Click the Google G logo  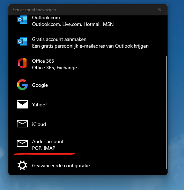[x=22, y=85]
